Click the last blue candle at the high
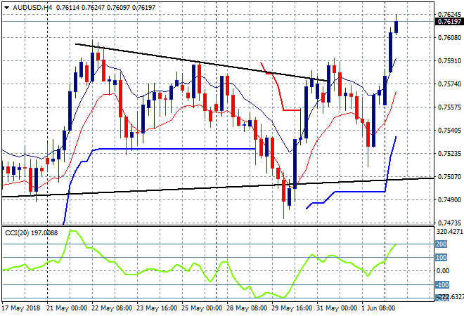 (x=396, y=27)
